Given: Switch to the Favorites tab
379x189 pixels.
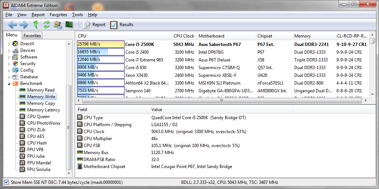Looking at the screenshot, I should coord(32,35).
